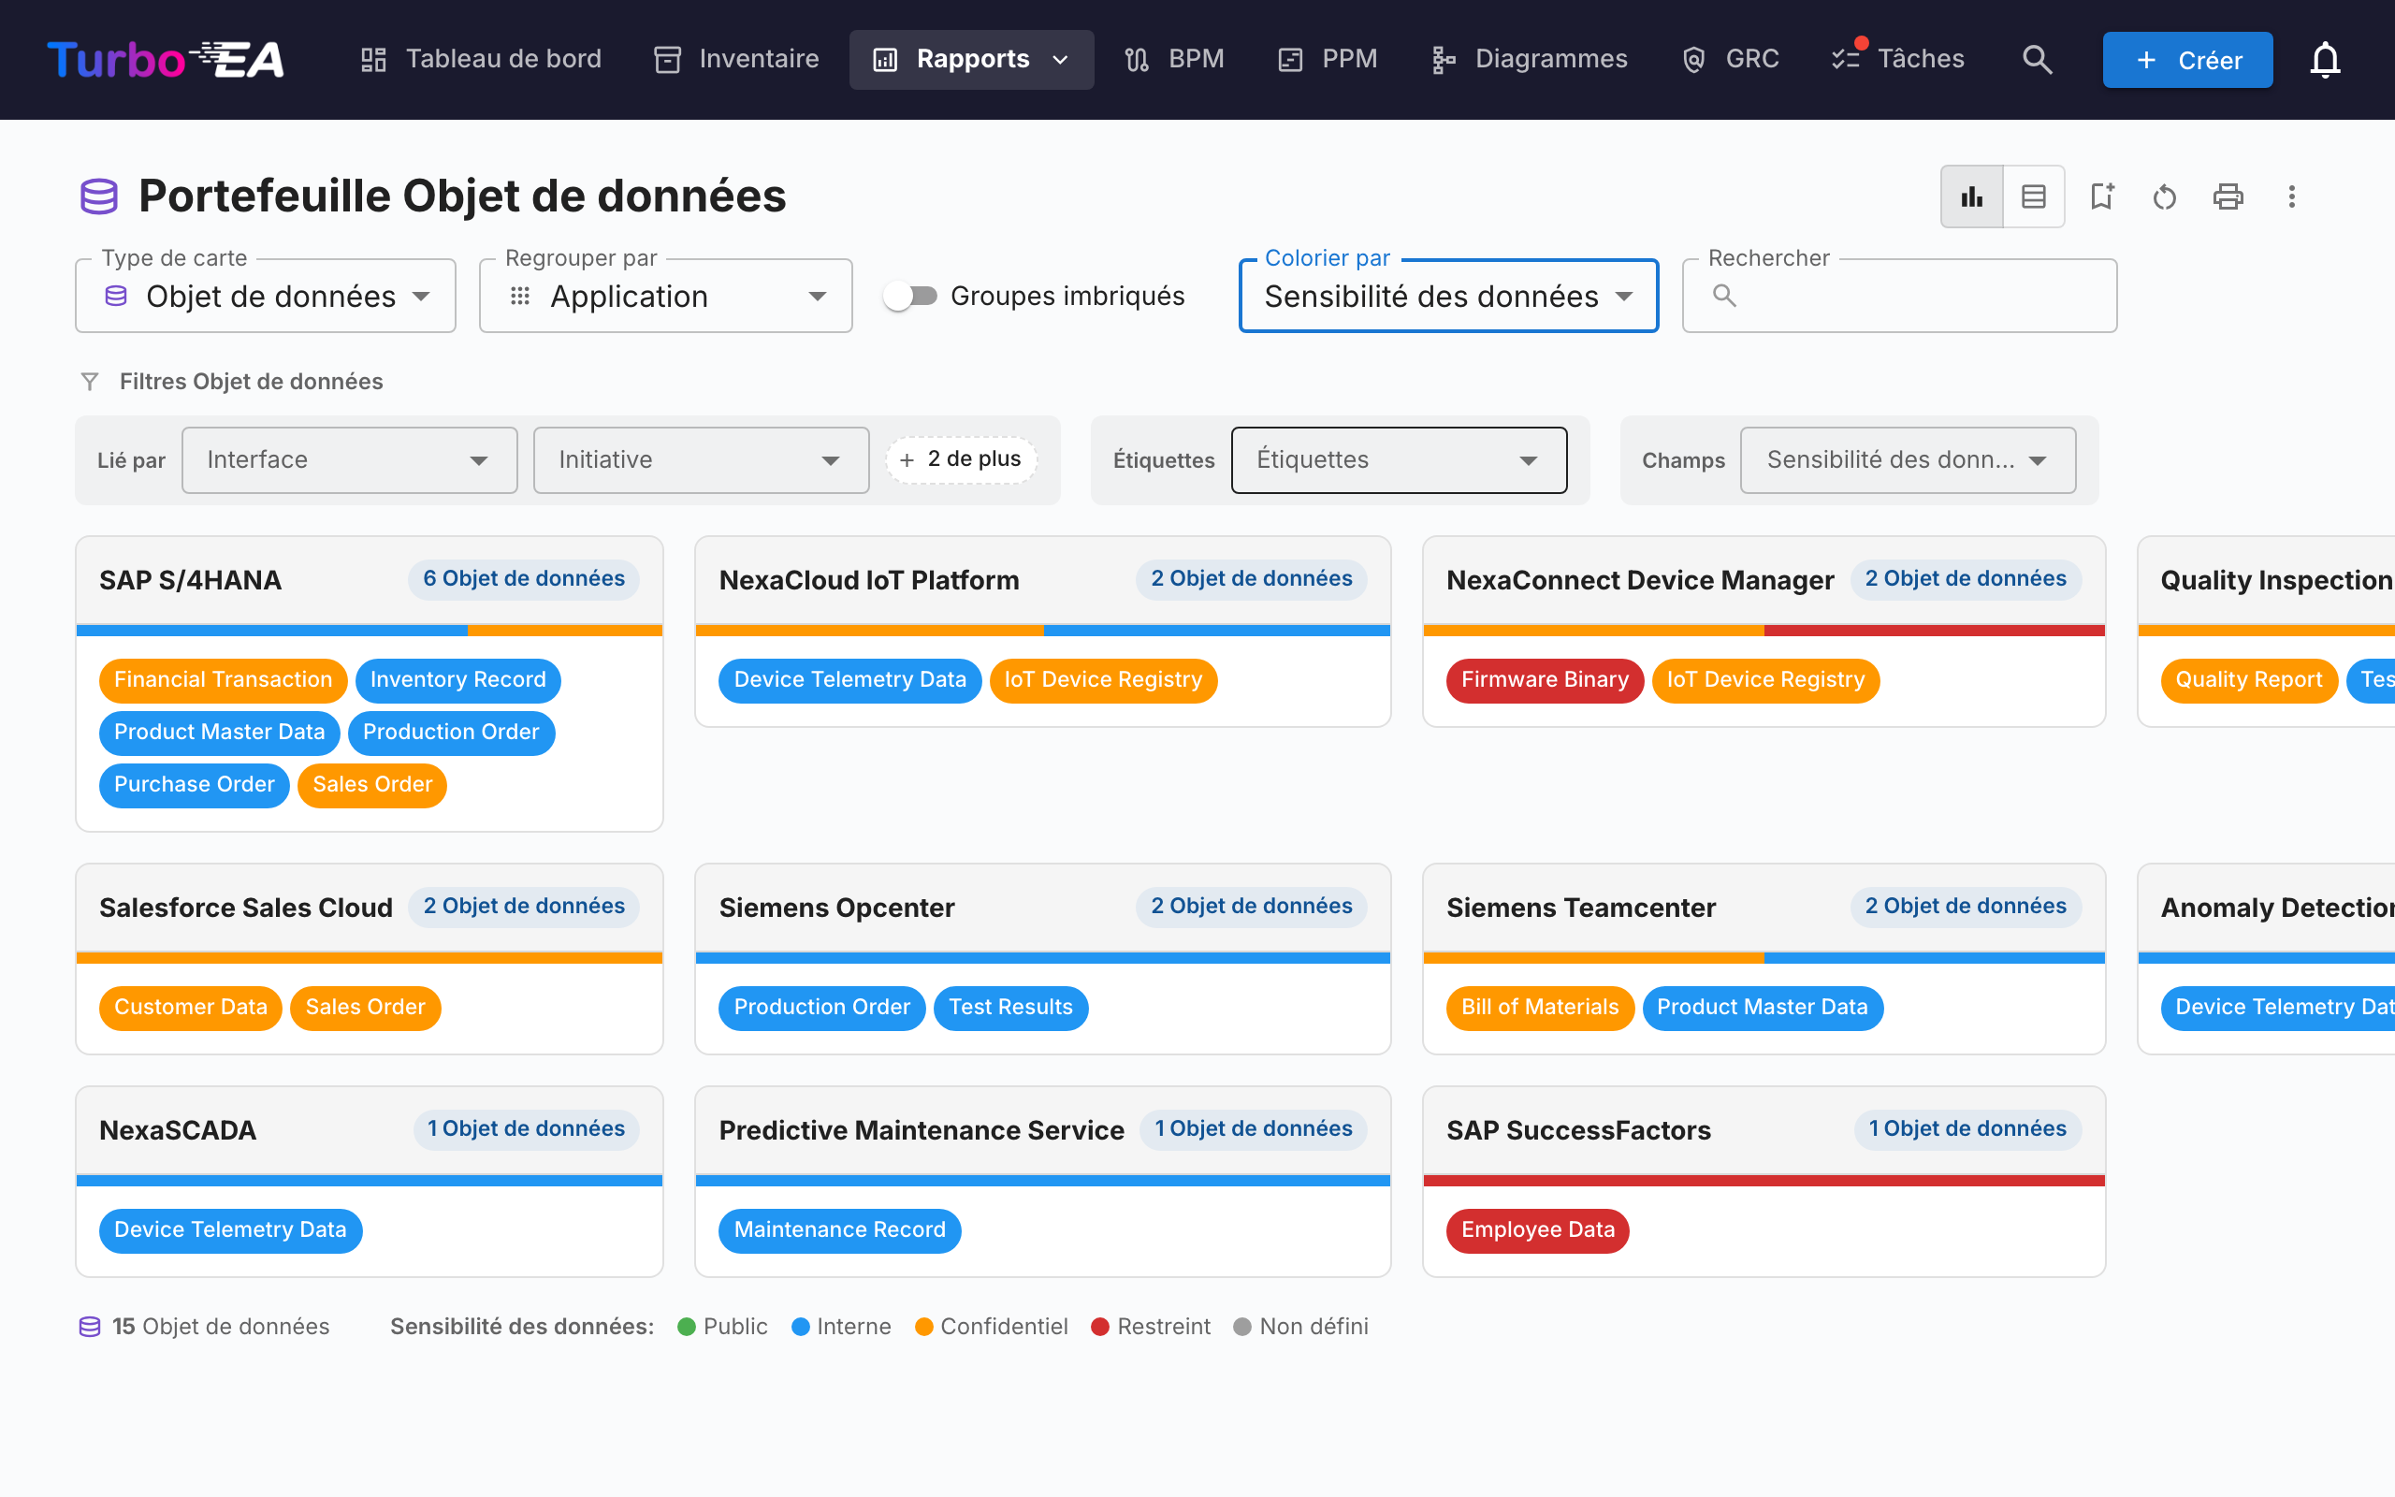Click the '2 de plus' filter chip
This screenshot has height=1497, width=2395.
(961, 459)
